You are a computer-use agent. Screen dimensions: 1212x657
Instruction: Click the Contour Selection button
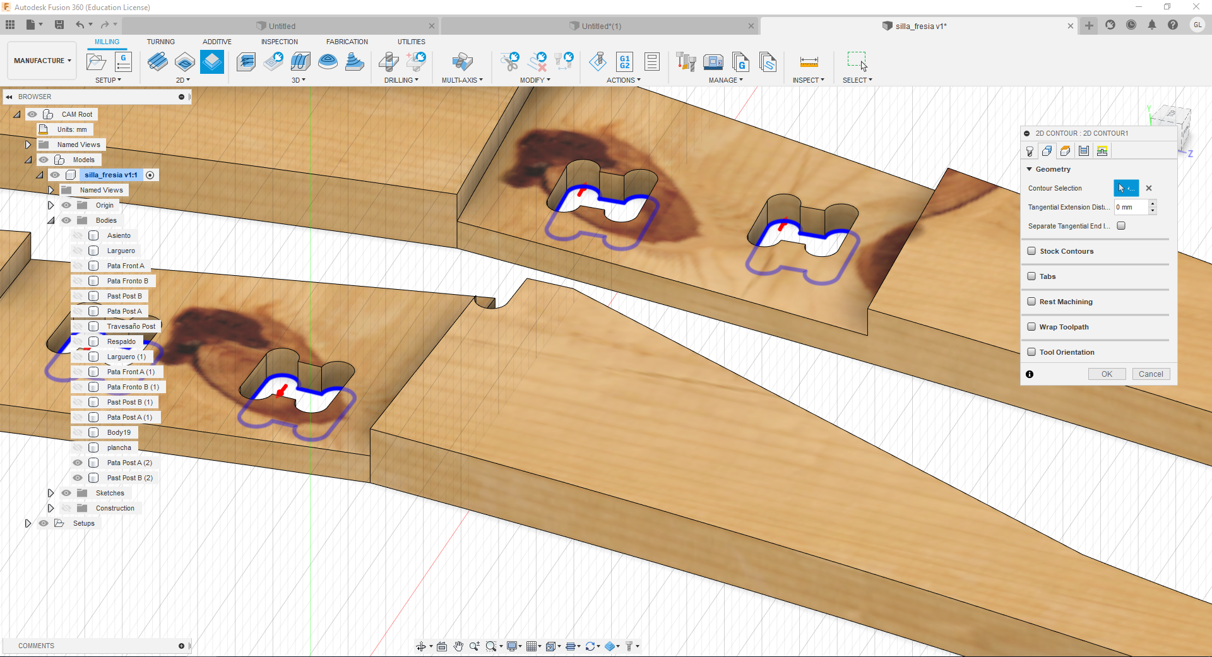pyautogui.click(x=1126, y=188)
